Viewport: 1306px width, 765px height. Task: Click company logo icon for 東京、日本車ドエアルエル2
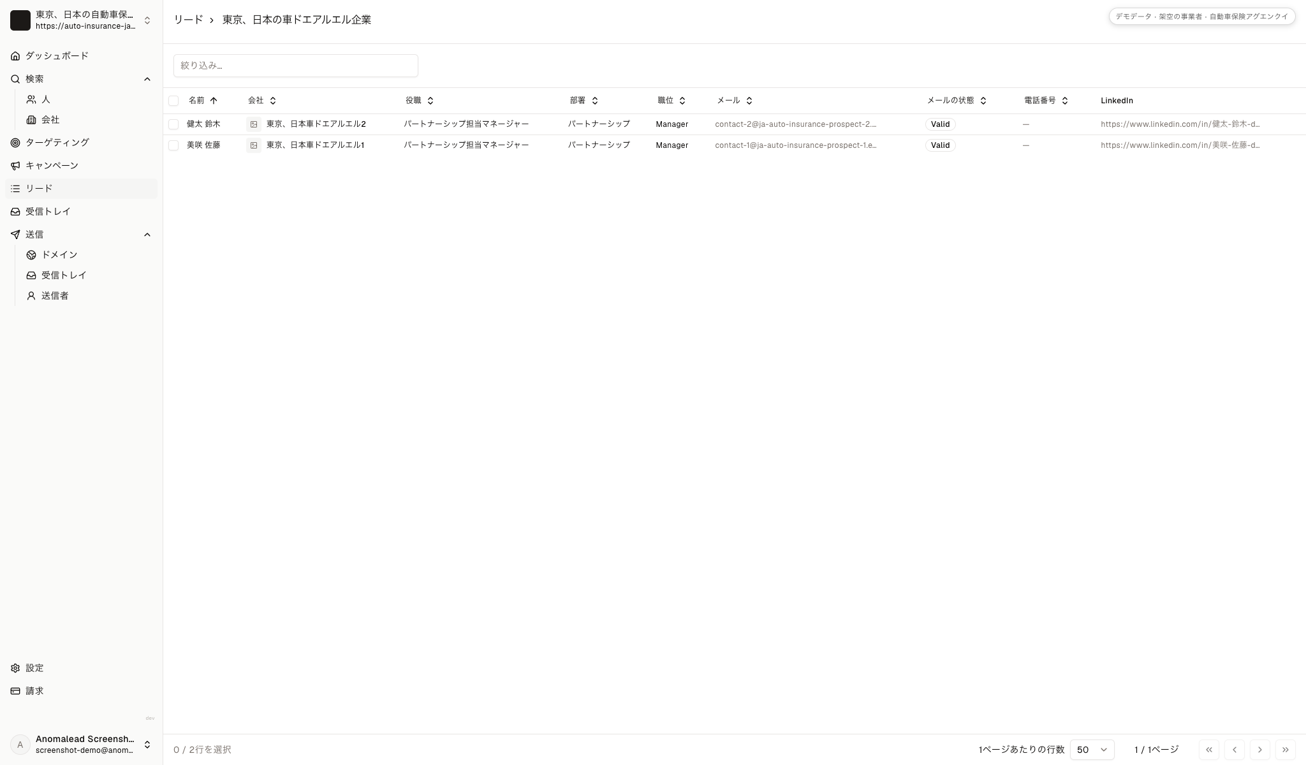pyautogui.click(x=254, y=124)
